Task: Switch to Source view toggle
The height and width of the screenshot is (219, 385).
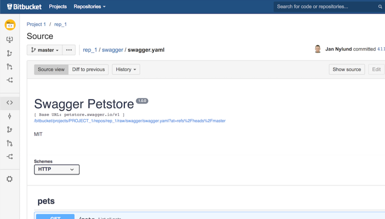Action: (x=51, y=69)
